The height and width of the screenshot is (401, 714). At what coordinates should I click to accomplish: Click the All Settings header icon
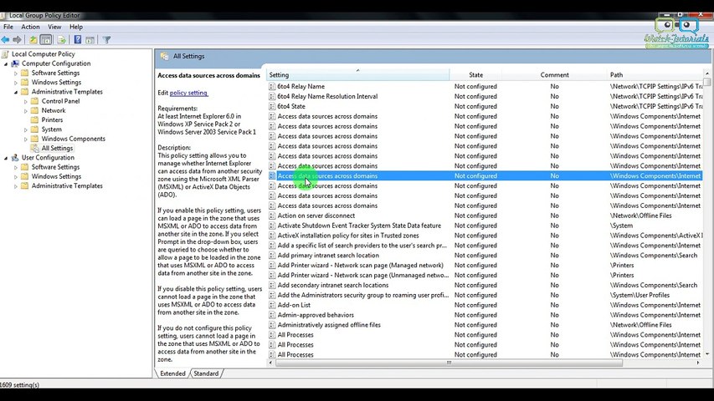(164, 56)
